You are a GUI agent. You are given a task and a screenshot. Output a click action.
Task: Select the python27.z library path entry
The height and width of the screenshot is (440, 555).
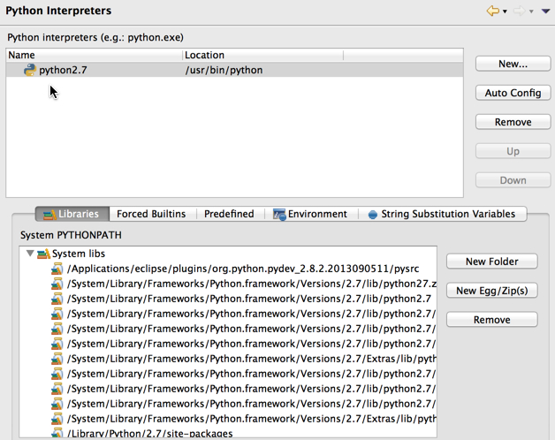click(x=252, y=284)
